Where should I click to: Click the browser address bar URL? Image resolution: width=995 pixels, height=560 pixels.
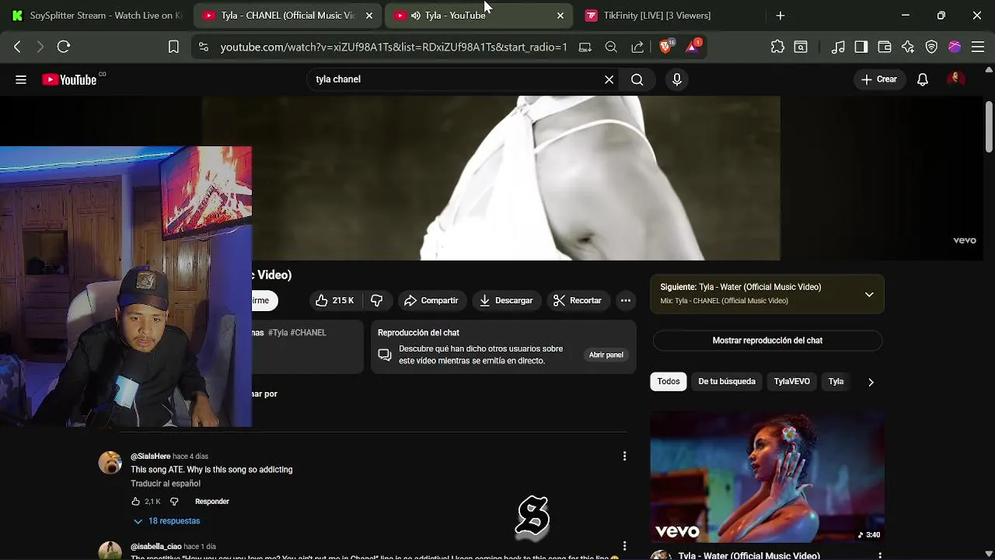[x=393, y=47]
